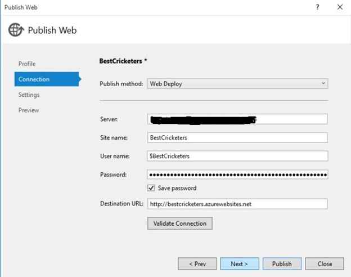Click the Publish Web title bar text
The width and height of the screenshot is (351, 277).
tap(21, 7)
